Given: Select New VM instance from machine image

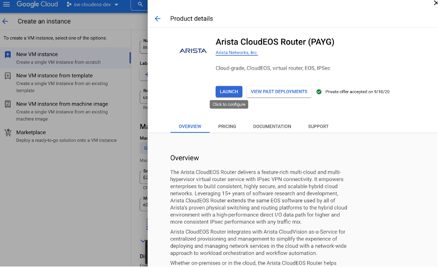Looking at the screenshot, I should [x=65, y=111].
